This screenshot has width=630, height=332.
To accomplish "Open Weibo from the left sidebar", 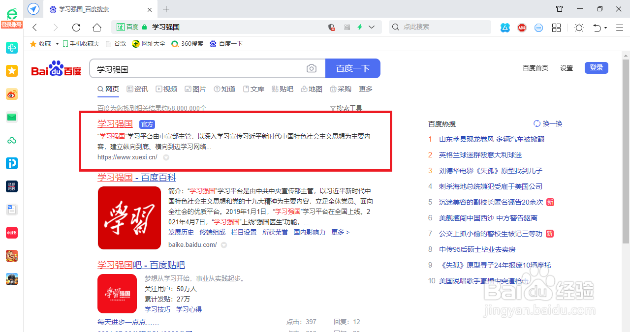I will (x=12, y=94).
